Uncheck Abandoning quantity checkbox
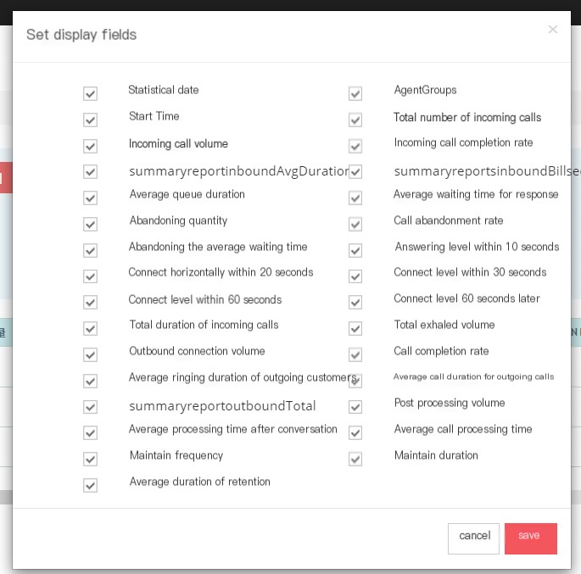The height and width of the screenshot is (574, 581). (90, 225)
